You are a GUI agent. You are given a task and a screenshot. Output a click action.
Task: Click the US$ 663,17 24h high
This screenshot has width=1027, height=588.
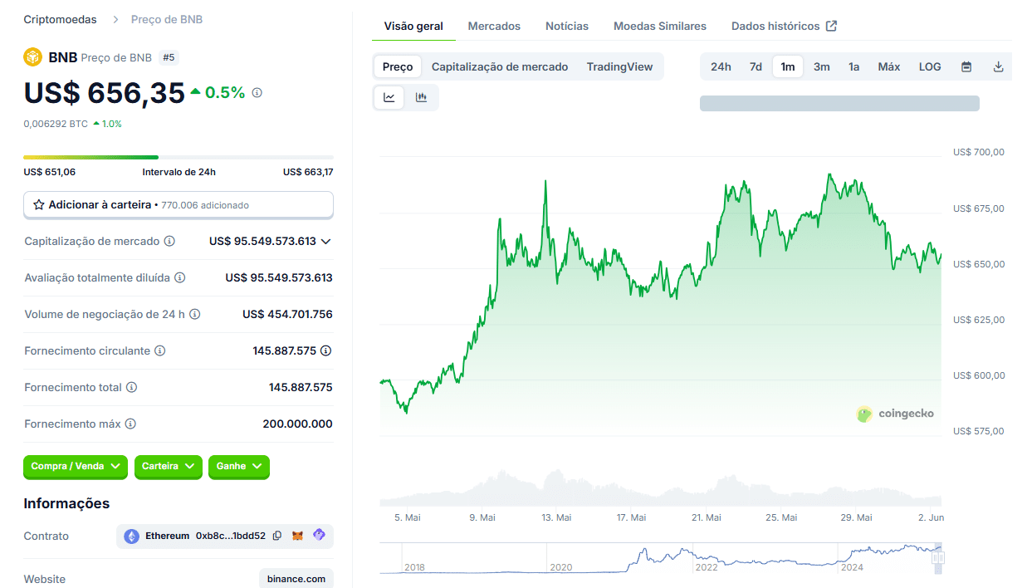(x=308, y=172)
